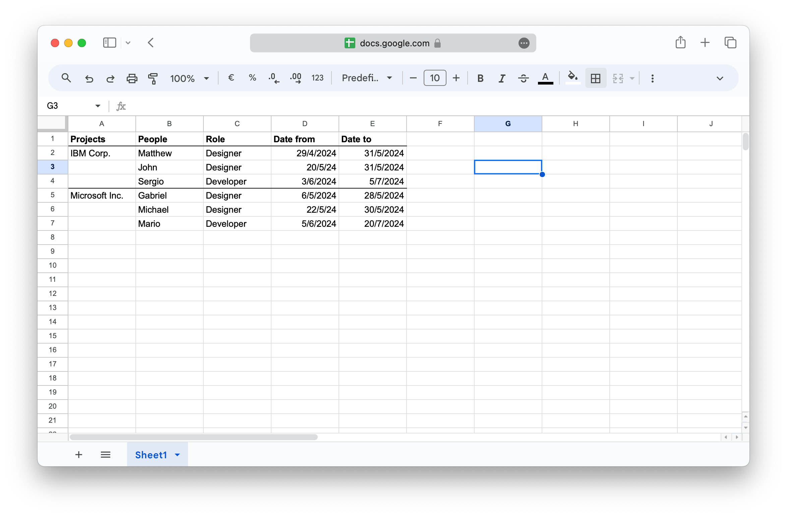Viewport: 787px width, 516px height.
Task: Open the text color picker
Action: point(545,78)
